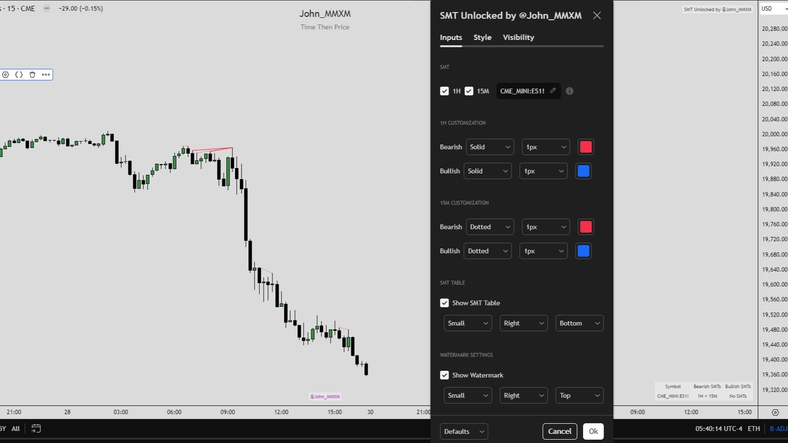The image size is (788, 443).
Task: Pick the 1H Bullish blue color swatch
Action: 583,171
